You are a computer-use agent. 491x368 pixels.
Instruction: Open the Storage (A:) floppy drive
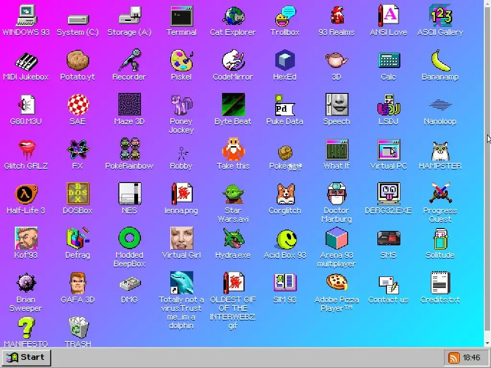point(129,16)
